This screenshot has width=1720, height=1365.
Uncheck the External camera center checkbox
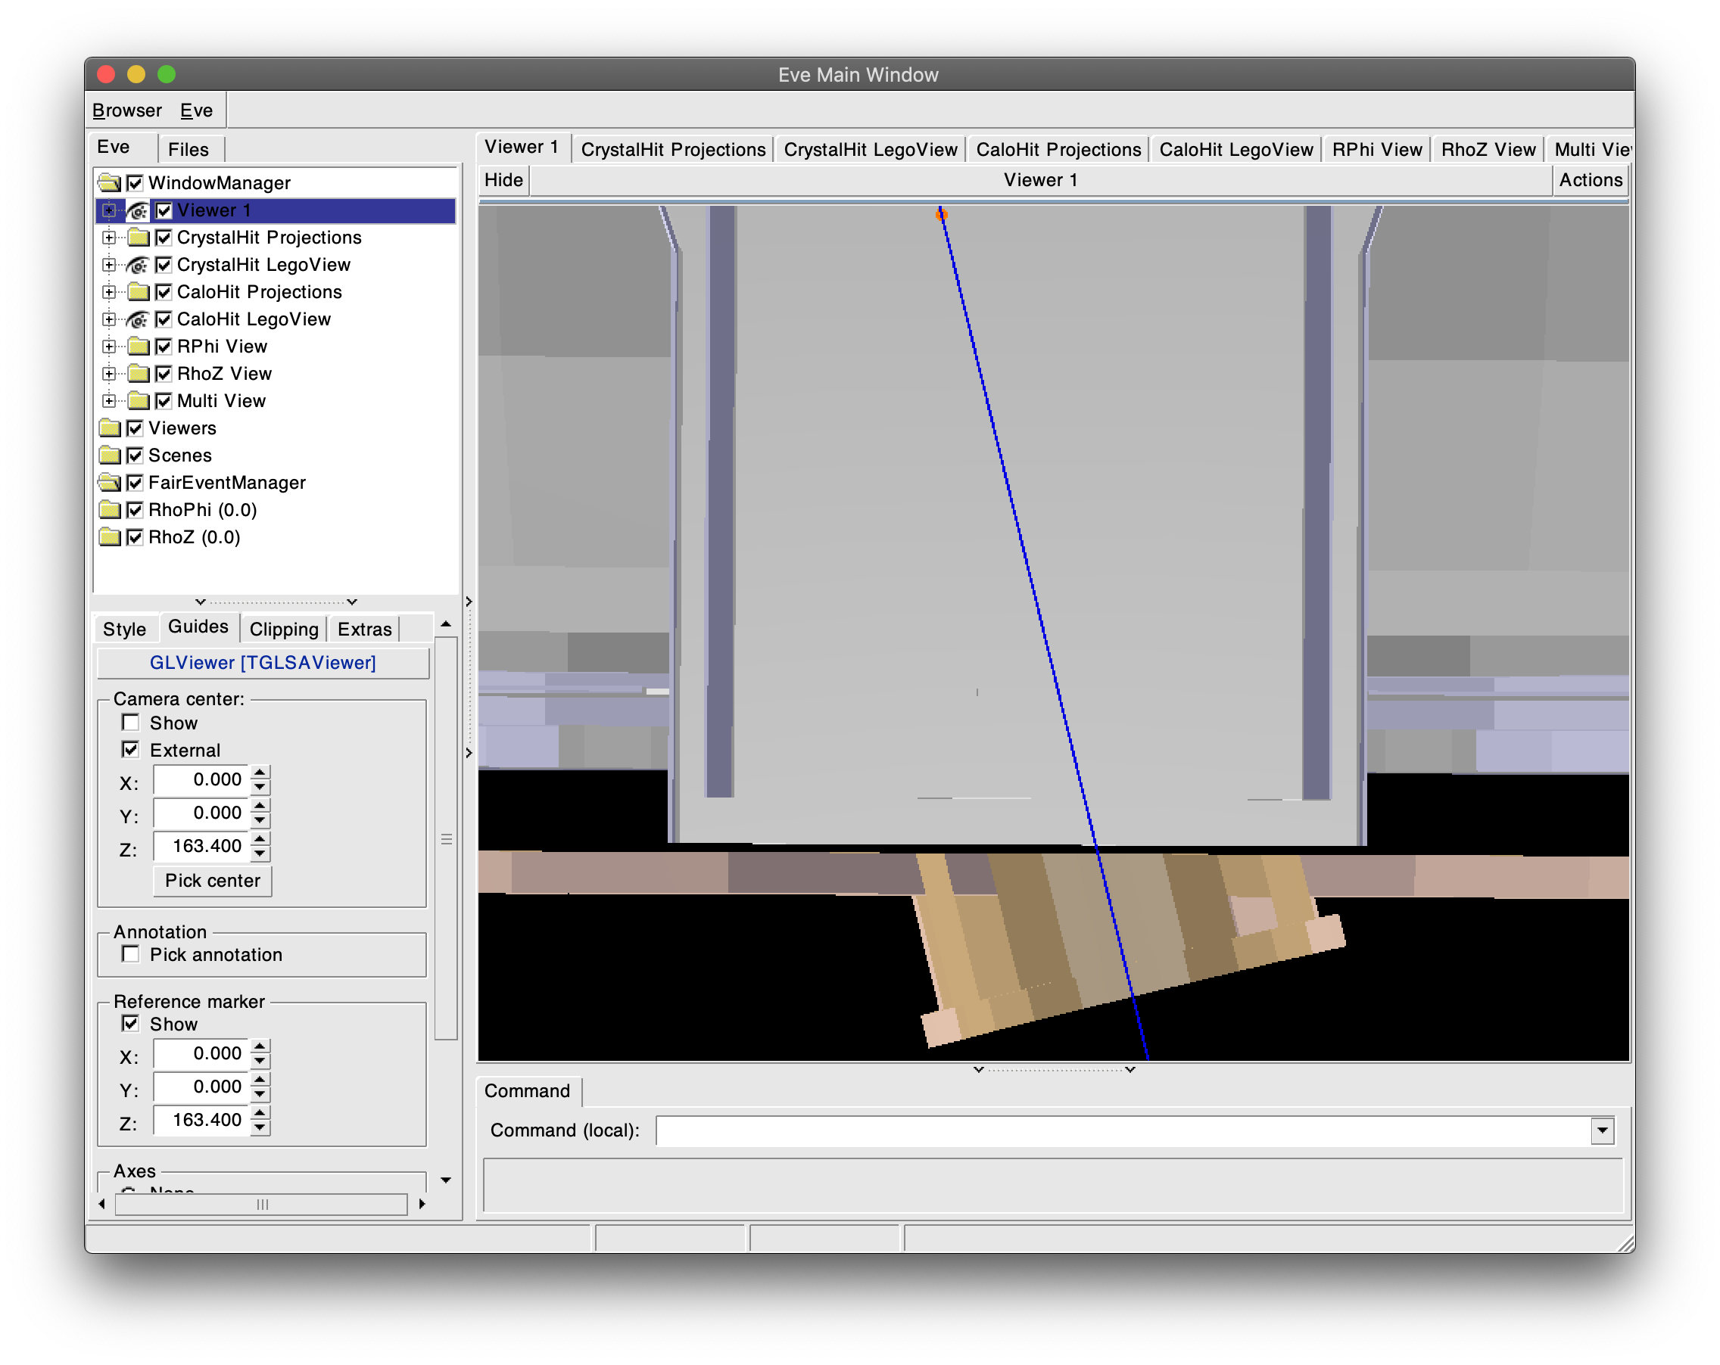131,750
